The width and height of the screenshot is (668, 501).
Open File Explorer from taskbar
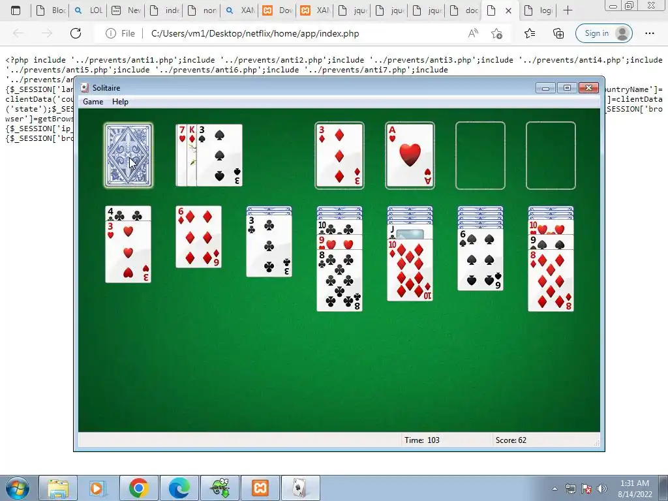[x=58, y=488]
